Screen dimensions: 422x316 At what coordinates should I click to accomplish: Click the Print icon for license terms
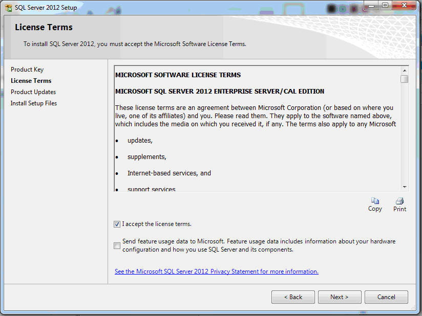tap(399, 201)
